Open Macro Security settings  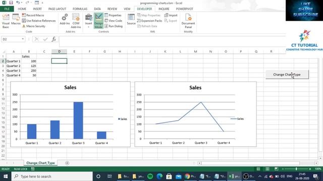point(34,26)
